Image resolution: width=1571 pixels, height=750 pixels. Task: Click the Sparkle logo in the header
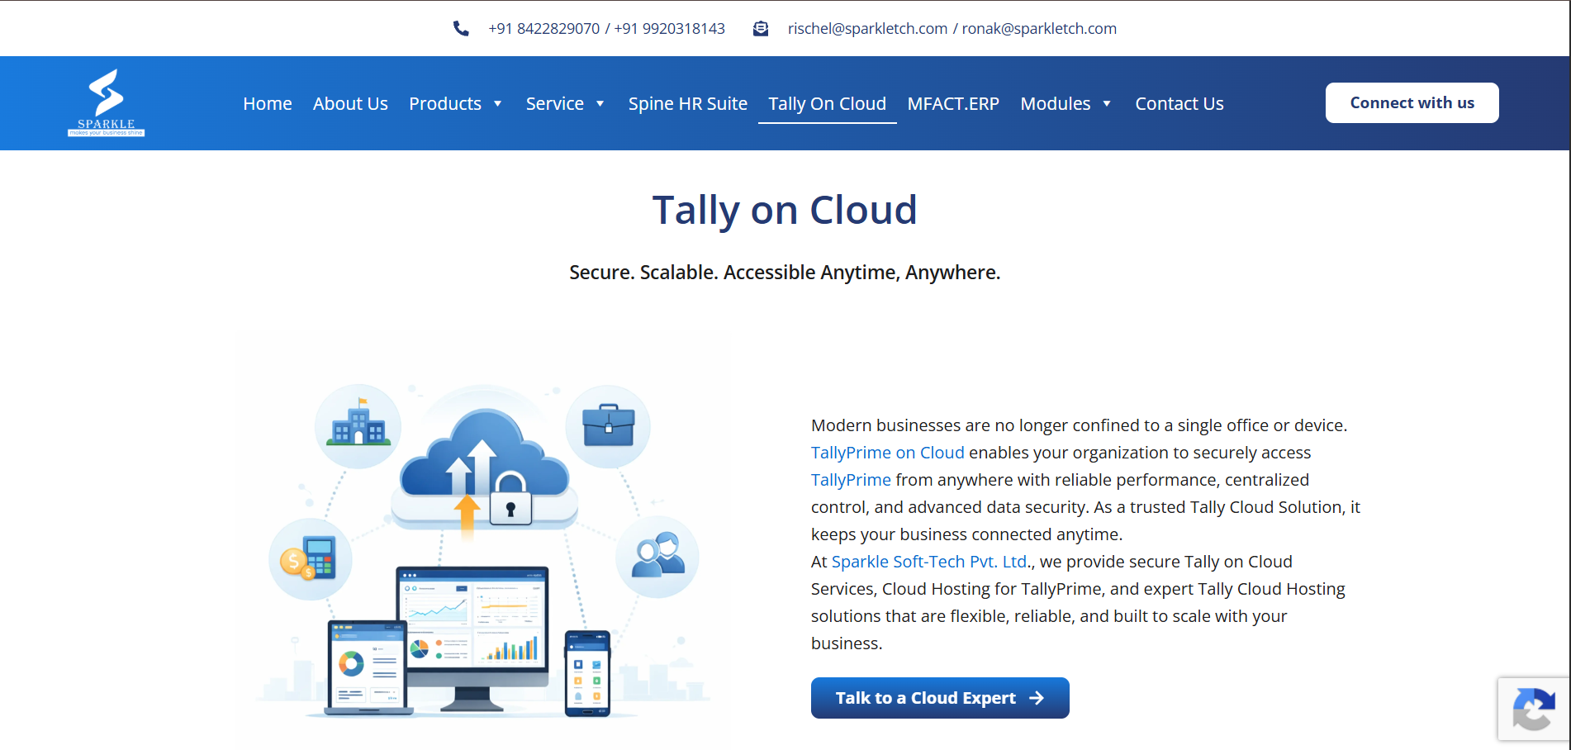click(106, 102)
